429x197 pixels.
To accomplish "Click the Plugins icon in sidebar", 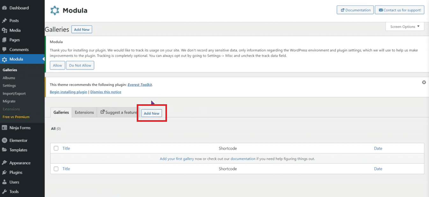I will (x=4, y=172).
